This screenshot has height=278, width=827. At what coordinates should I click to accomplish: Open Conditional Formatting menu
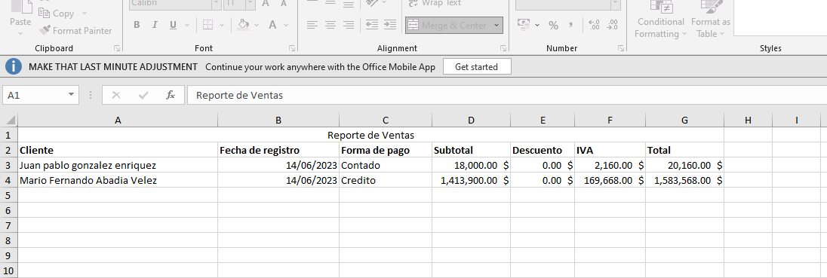click(x=660, y=20)
